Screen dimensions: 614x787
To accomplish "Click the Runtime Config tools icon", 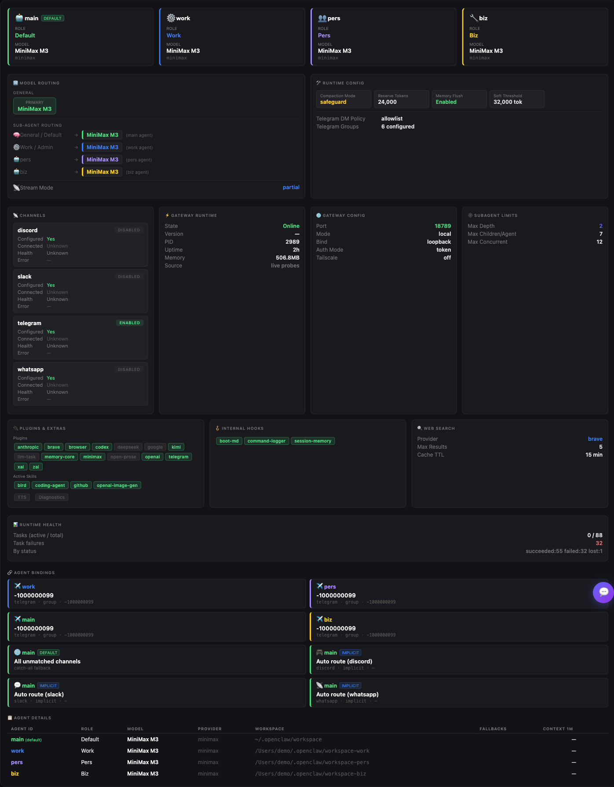I will [319, 83].
